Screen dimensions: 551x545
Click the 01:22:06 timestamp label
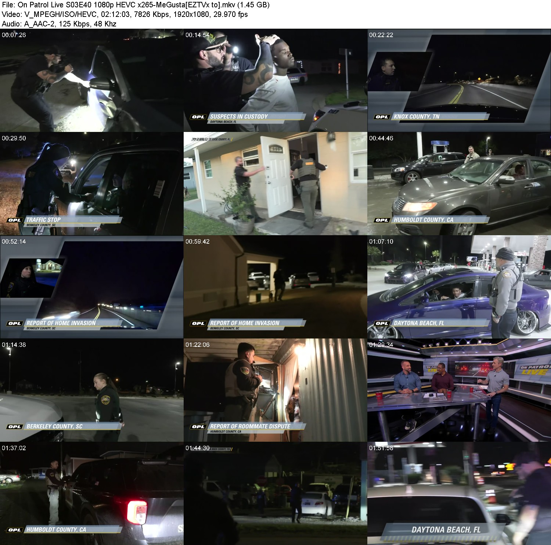(198, 345)
